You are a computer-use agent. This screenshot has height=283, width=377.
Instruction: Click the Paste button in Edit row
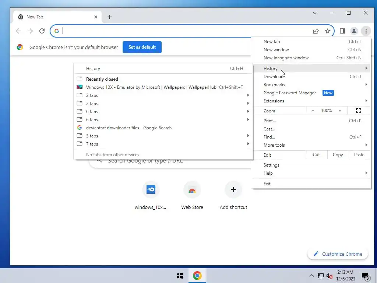[x=359, y=155]
